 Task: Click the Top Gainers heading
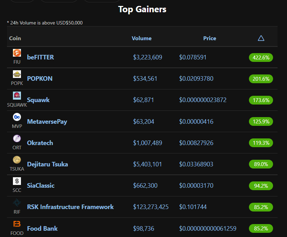(142, 9)
